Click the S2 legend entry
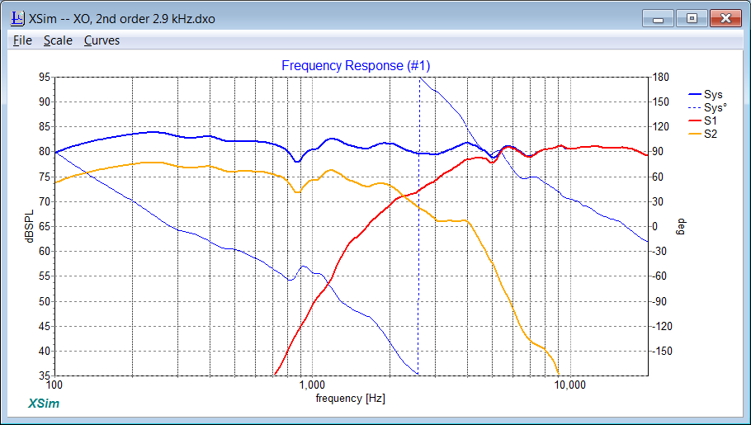 click(x=702, y=135)
